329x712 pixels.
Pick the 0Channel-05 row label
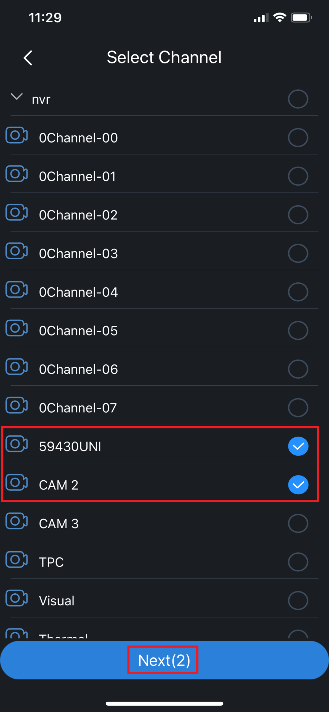tap(78, 331)
